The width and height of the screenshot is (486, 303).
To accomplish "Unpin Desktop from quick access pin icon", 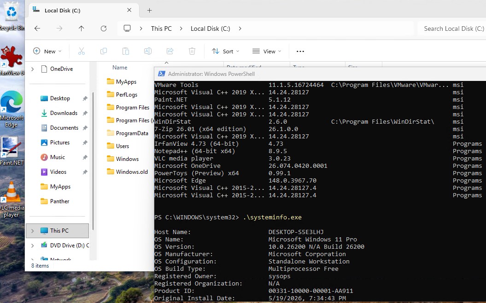I will click(x=85, y=98).
